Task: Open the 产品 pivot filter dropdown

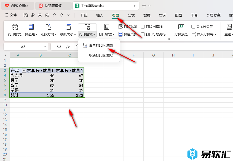Action: point(24,71)
